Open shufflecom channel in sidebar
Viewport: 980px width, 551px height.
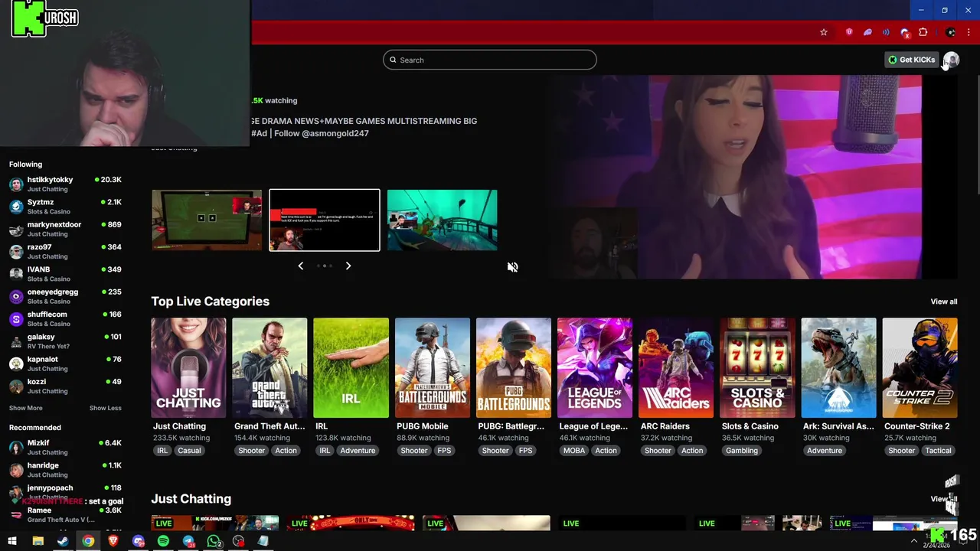65,318
